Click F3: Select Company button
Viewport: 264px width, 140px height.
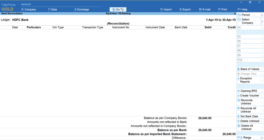pos(249,21)
